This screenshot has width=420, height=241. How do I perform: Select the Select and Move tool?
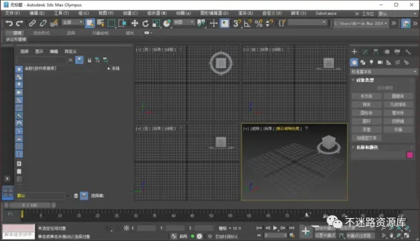(x=135, y=24)
